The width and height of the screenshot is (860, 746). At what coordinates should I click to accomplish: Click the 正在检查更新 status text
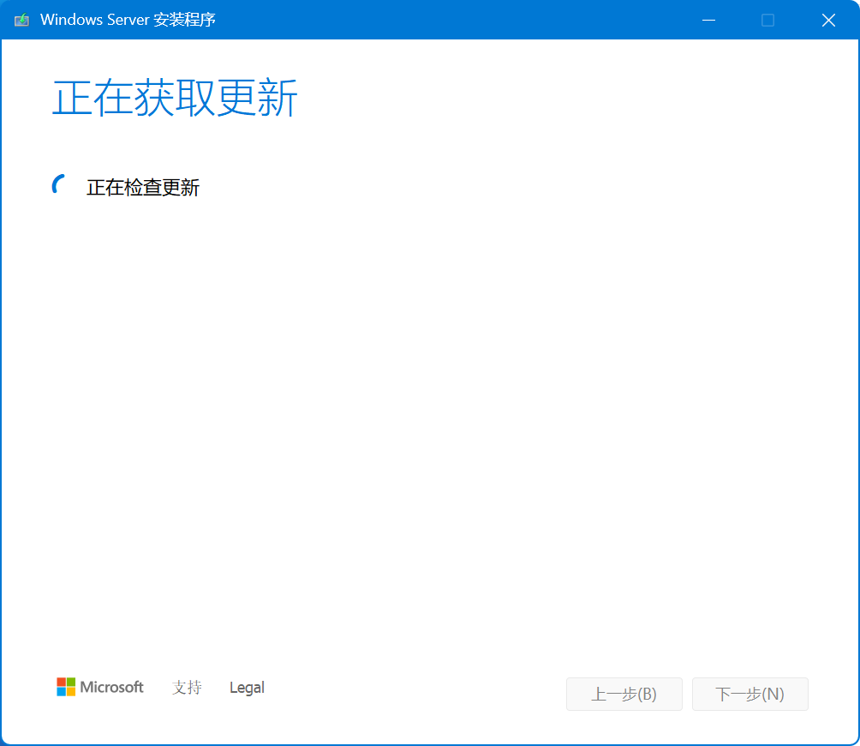[142, 187]
